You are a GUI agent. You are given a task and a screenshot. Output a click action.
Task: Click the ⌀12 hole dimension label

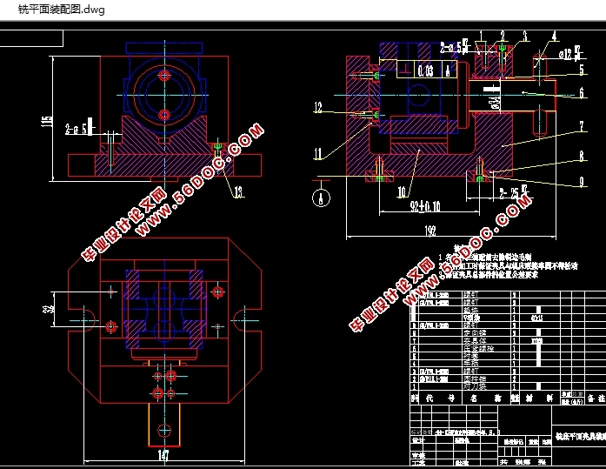click(x=567, y=54)
